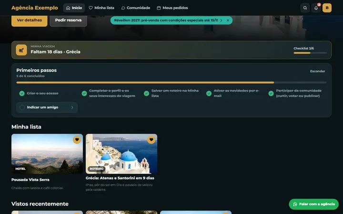Check the Indicar um amigo circle
The width and height of the screenshot is (343, 214).
(x=22, y=107)
